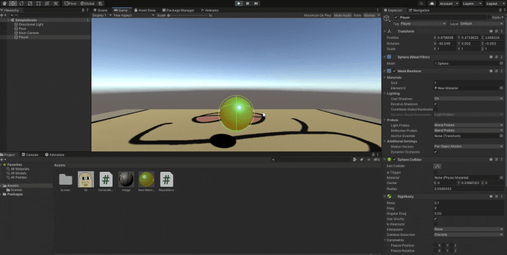Click the Edit Collider button icon
The height and width of the screenshot is (255, 507).
[437, 166]
